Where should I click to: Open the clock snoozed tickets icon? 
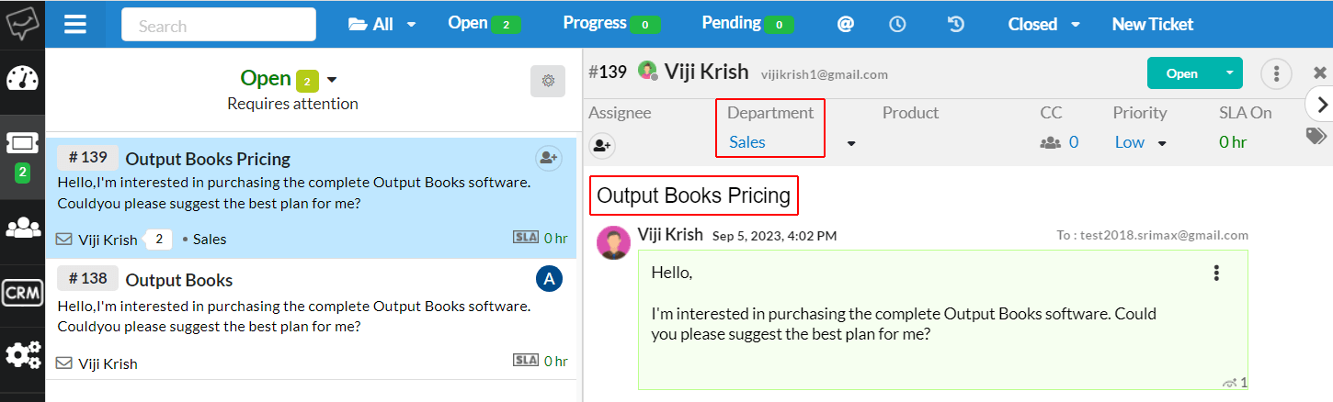tap(898, 24)
